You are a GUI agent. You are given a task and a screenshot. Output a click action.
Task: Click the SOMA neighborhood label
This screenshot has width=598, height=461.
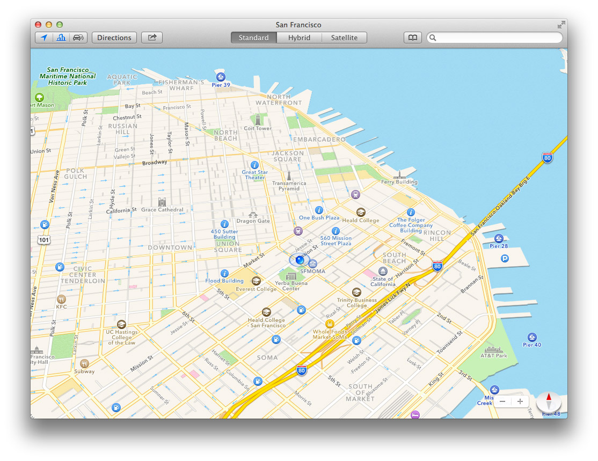click(267, 357)
